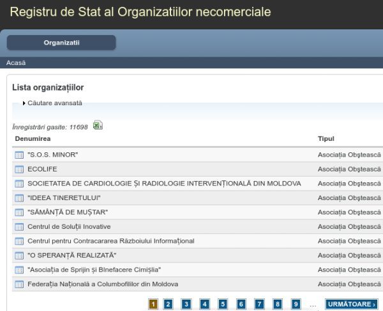Go to results page 2

coord(168,304)
